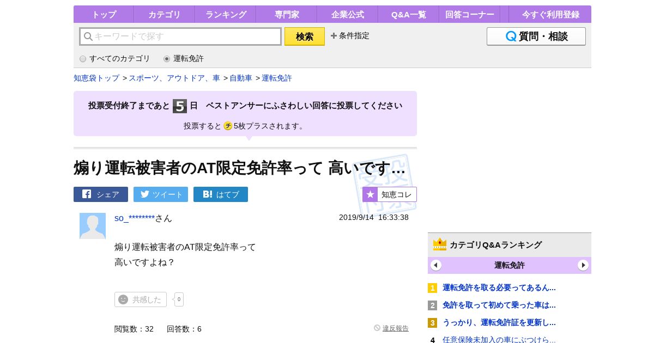Click the post timestamp 2019/9/14 16:33:38
Image resolution: width=654 pixels, height=343 pixels.
[374, 217]
